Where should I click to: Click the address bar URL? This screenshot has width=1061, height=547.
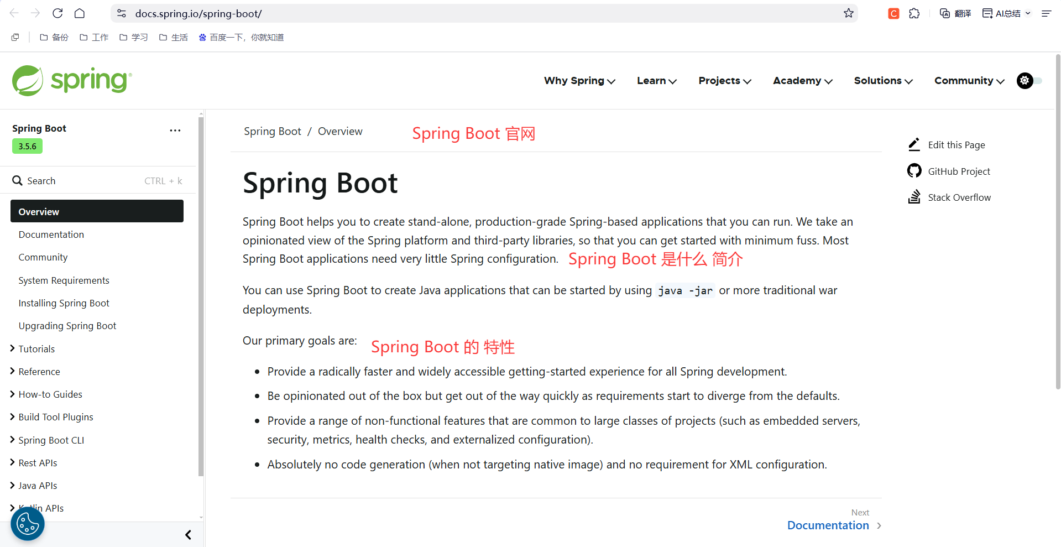199,13
